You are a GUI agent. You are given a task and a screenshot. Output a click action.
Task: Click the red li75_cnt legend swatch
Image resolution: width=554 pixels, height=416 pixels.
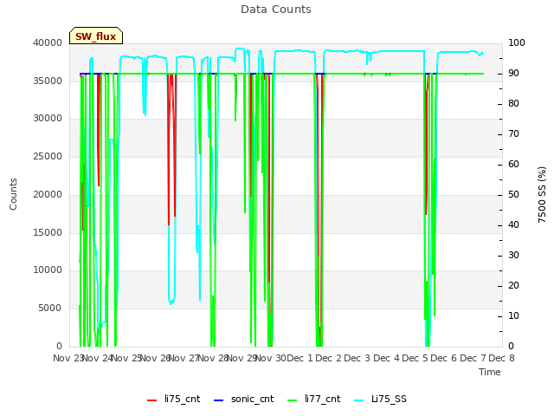pyautogui.click(x=152, y=400)
